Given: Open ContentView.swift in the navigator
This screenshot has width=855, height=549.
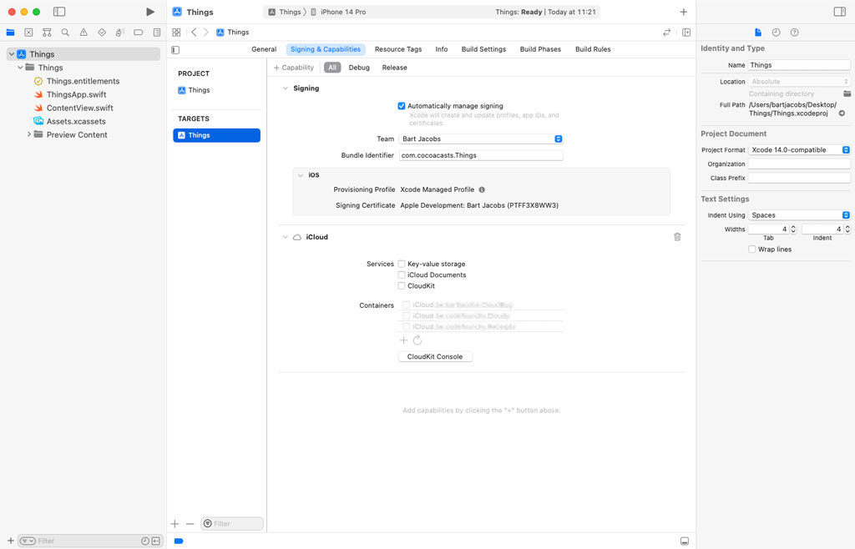Looking at the screenshot, I should click(x=79, y=108).
